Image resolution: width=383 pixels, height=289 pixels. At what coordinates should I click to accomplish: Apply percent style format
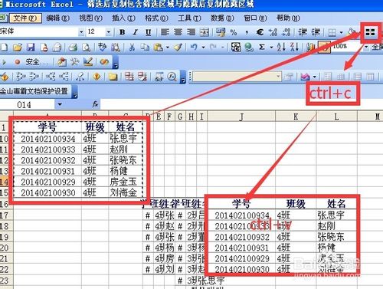coord(234,32)
